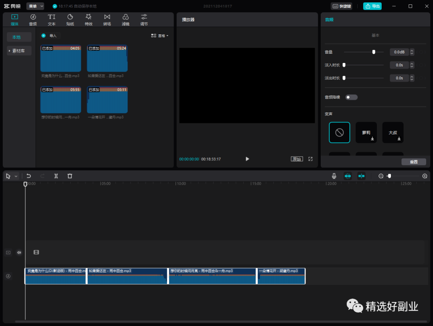Click the microphone record voiceover icon
Viewport: 433px width, 326px height.
[334, 176]
